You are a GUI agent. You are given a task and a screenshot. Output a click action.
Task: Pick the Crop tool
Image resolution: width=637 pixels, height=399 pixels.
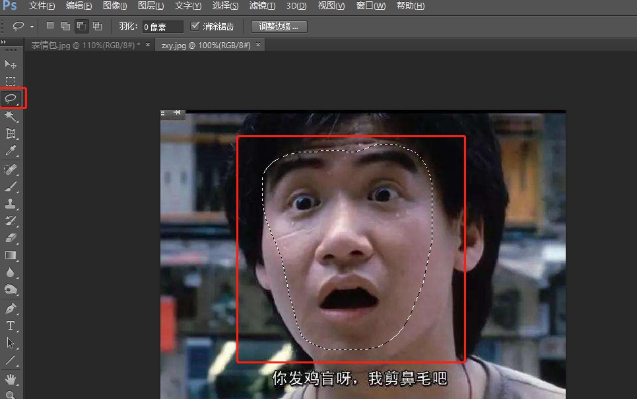coord(11,134)
